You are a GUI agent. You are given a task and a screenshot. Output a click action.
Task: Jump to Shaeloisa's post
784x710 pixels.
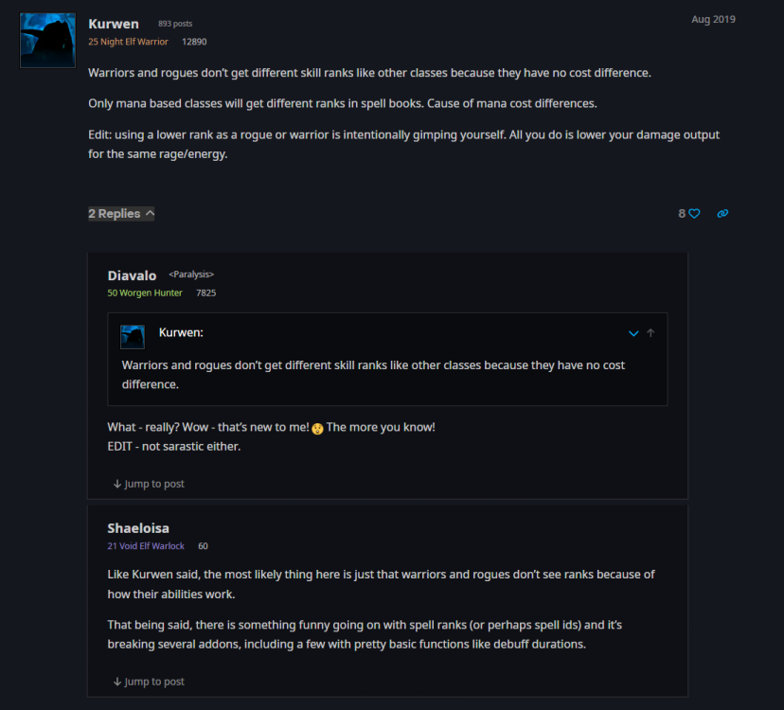tap(149, 682)
